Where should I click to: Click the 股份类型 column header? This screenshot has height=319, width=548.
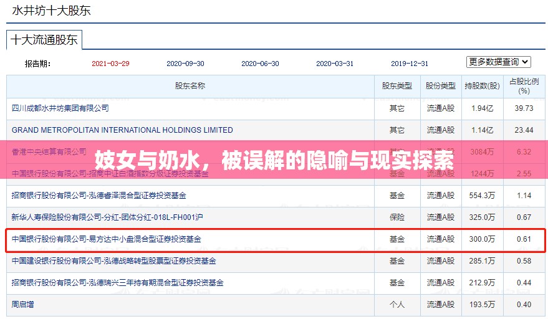pos(441,85)
